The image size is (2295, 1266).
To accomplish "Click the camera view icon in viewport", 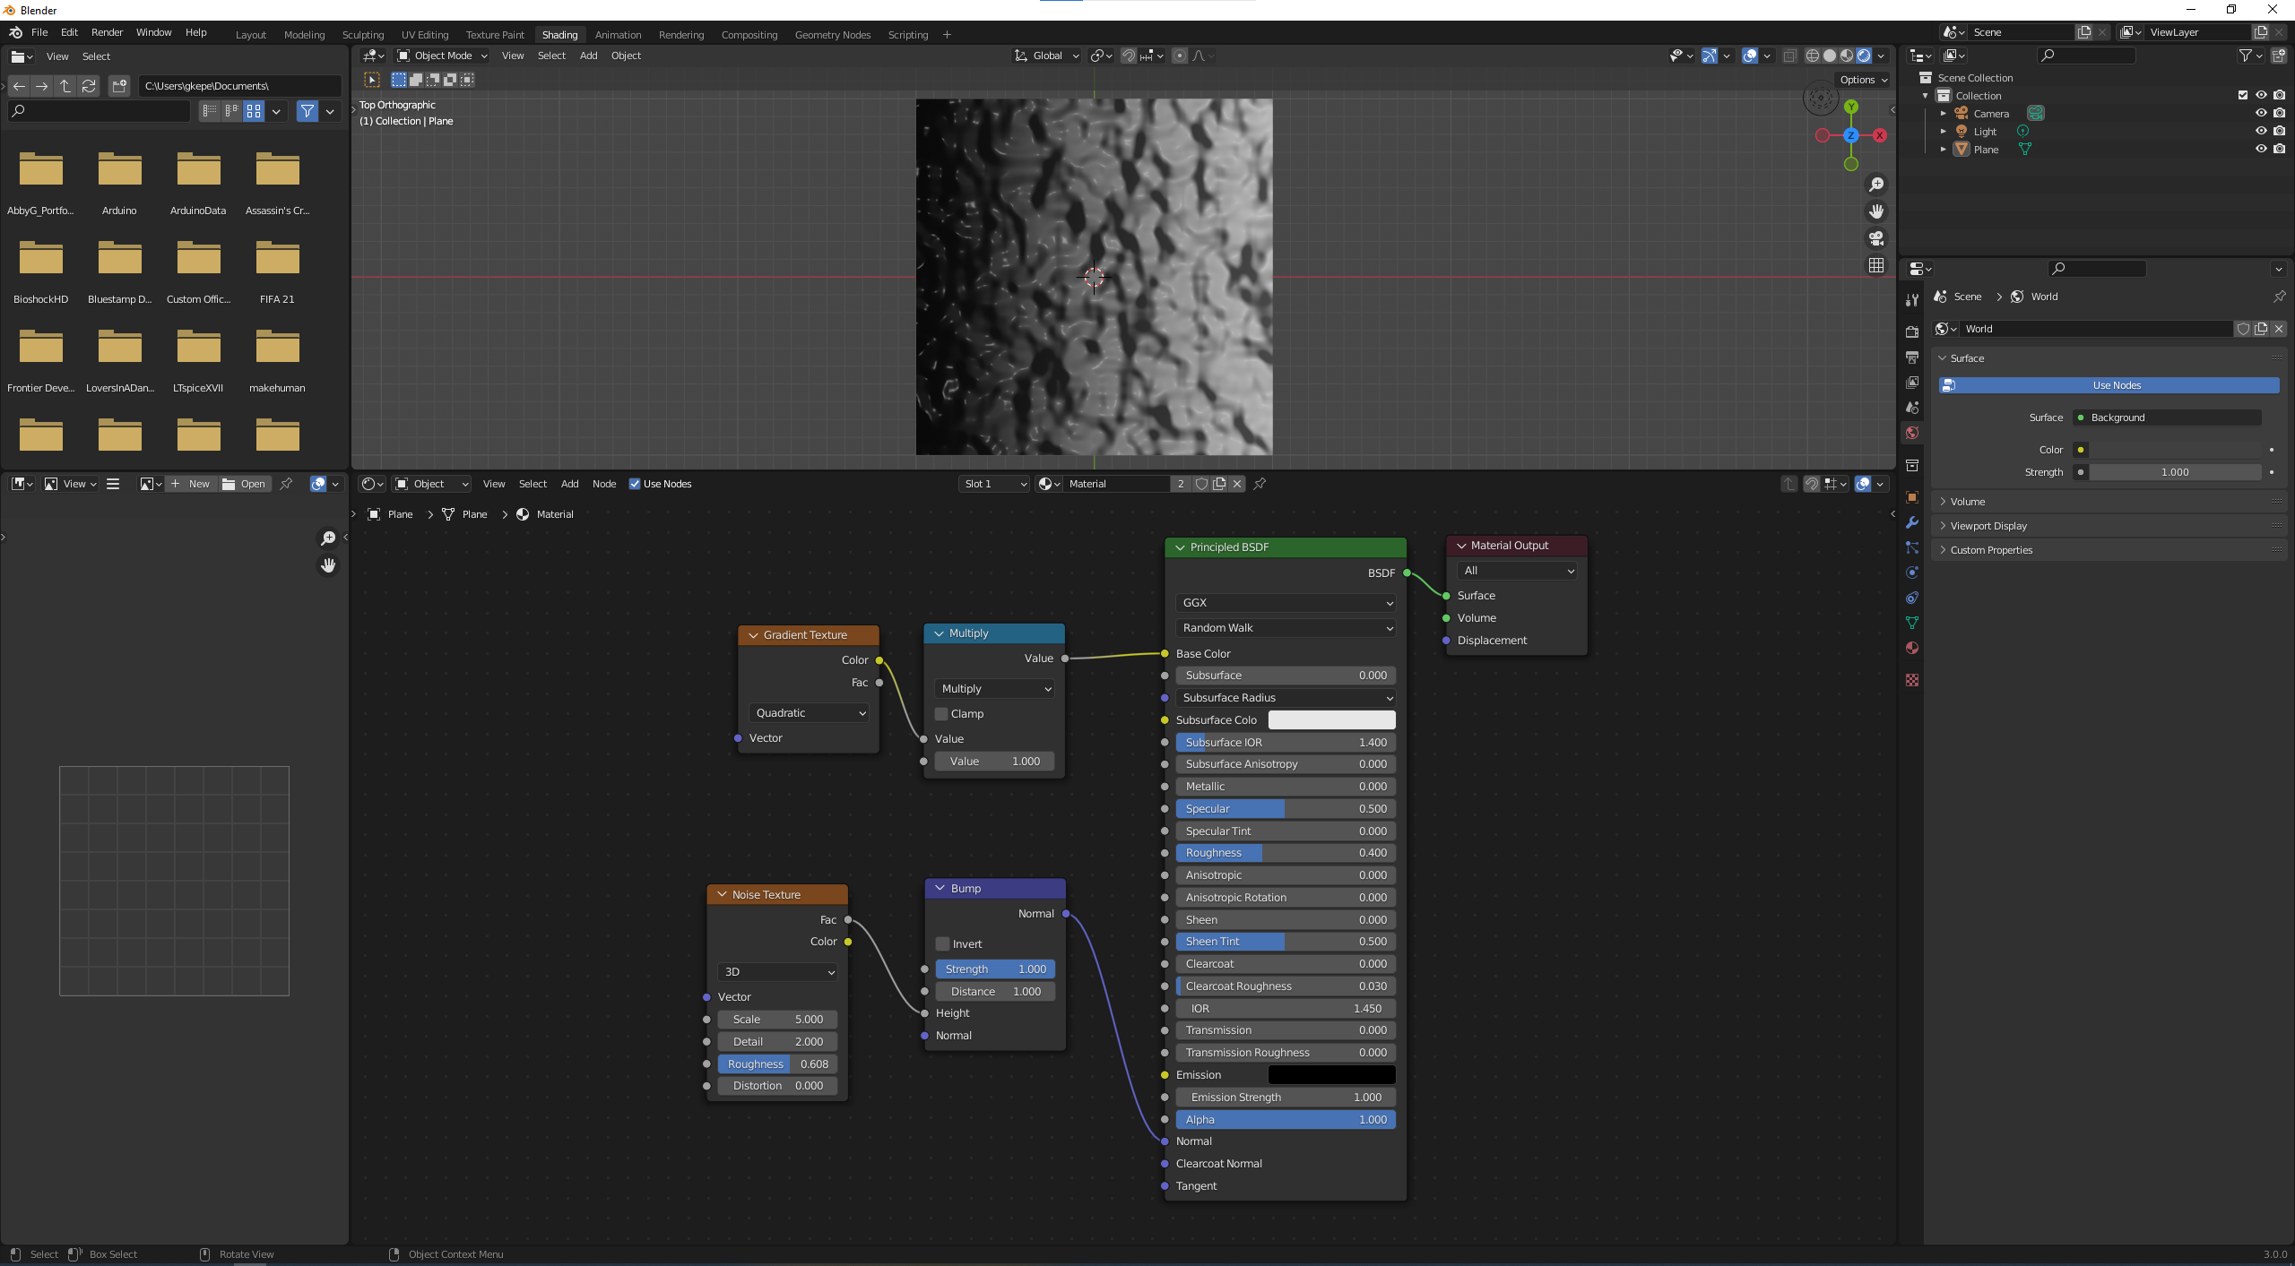I will (1875, 238).
